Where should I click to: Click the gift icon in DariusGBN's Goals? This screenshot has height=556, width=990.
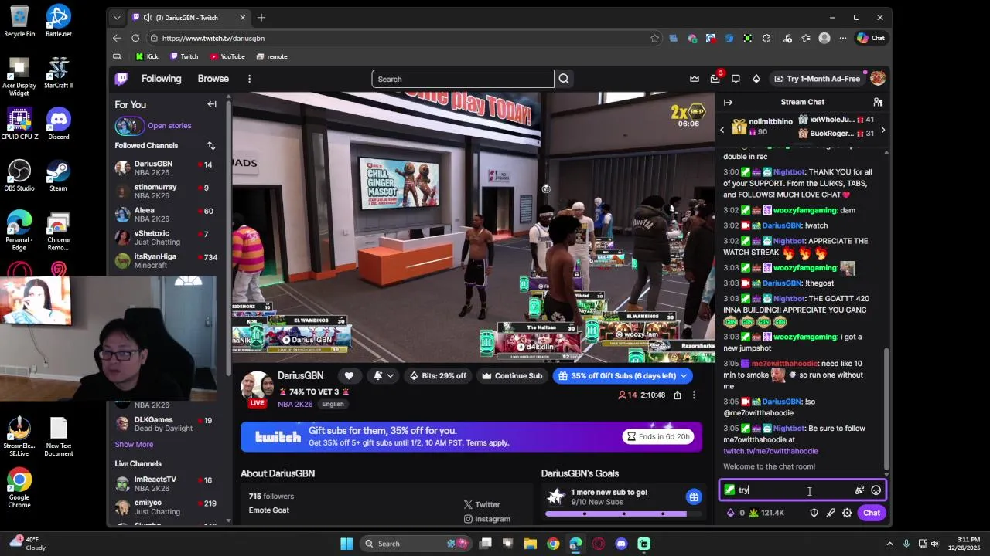click(x=694, y=497)
